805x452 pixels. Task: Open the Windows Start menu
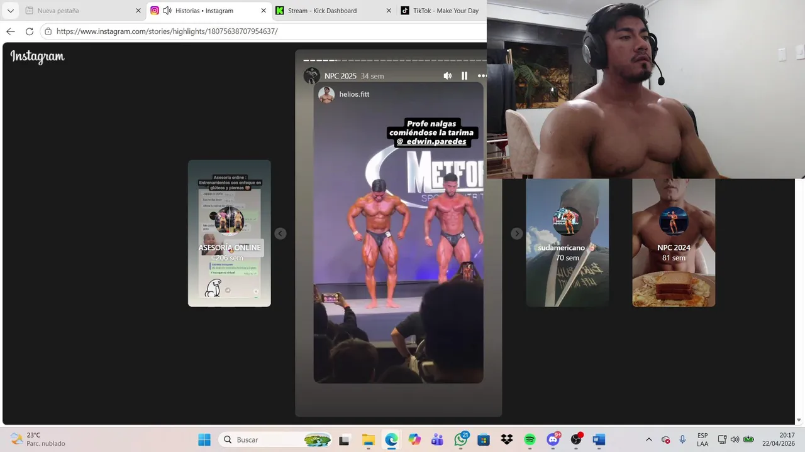click(x=204, y=439)
